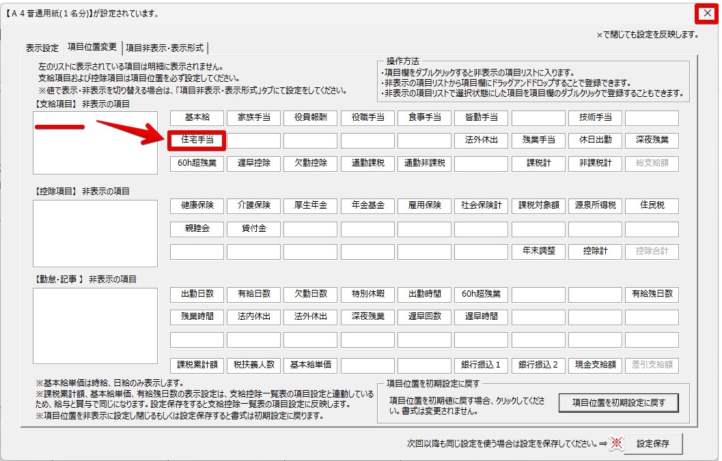Select the 源泉所得税 deduction cell

tap(595, 205)
